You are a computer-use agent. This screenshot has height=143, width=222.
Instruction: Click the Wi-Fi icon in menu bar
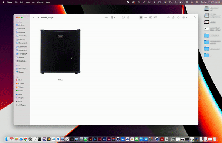coord(187,2)
